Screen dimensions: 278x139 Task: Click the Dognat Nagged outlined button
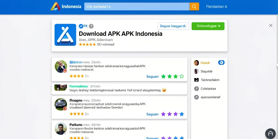(173, 26)
